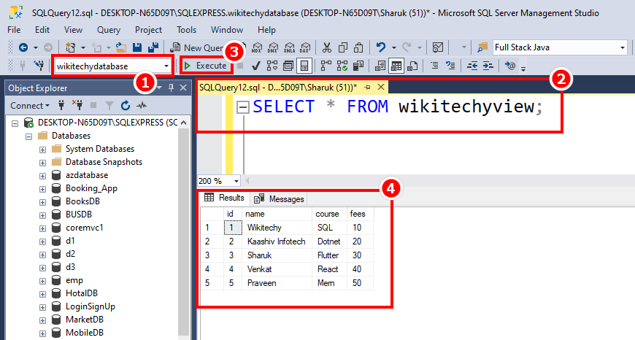Refresh the Object Explorer tree
635x340 pixels.
pyautogui.click(x=125, y=106)
